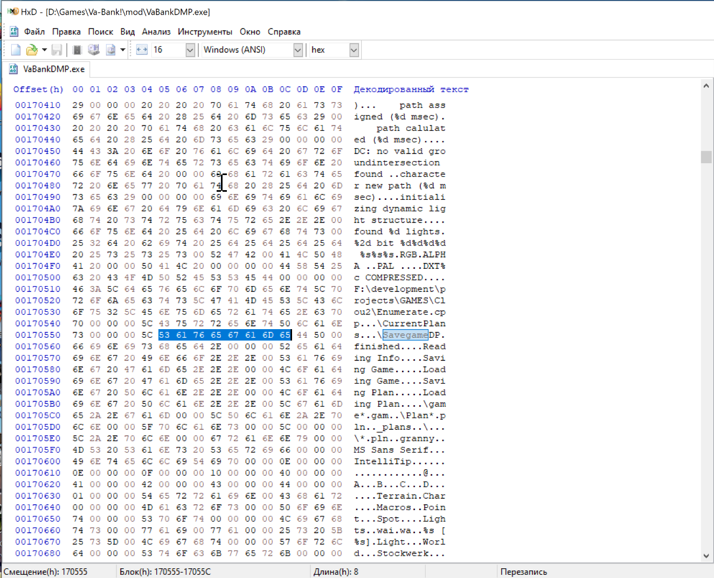This screenshot has width=714, height=578.
Task: Open the hex offset base dropdown
Action: [353, 50]
